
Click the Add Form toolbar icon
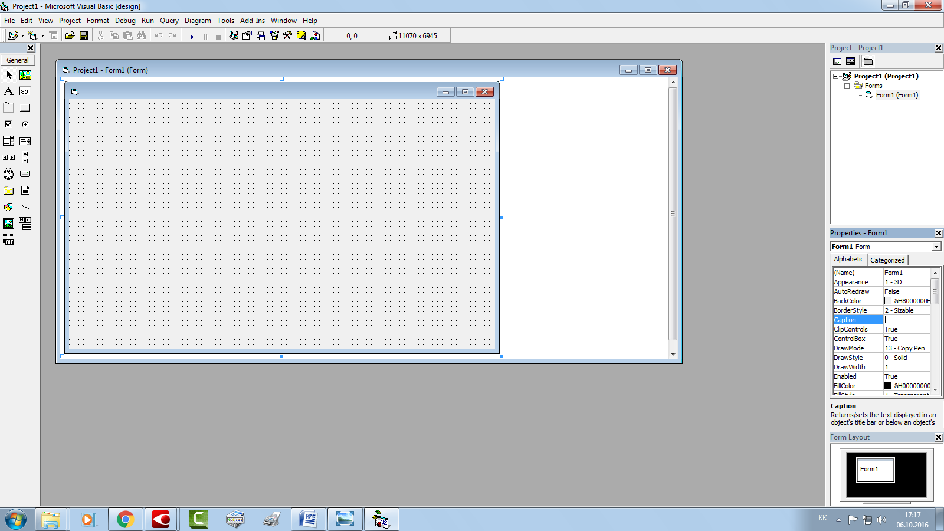(x=32, y=36)
